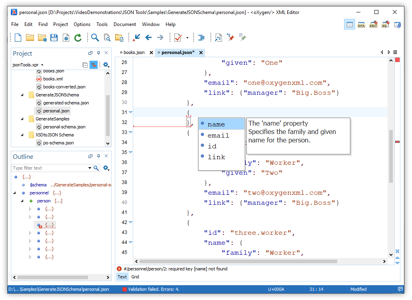412x300 pixels.
Task: Click the Outline filter search icon
Action: pyautogui.click(x=96, y=168)
